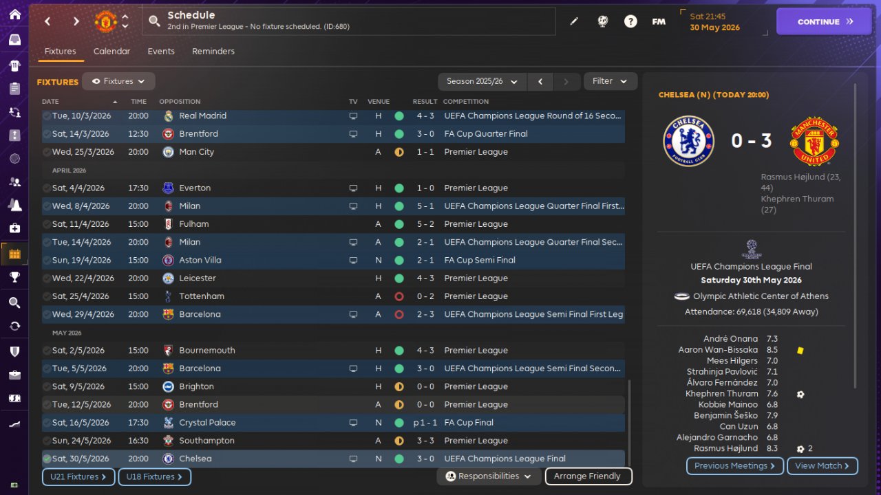Tick the check circle for Sat, 2/5/2026
This screenshot has width=881, height=495.
tap(47, 350)
